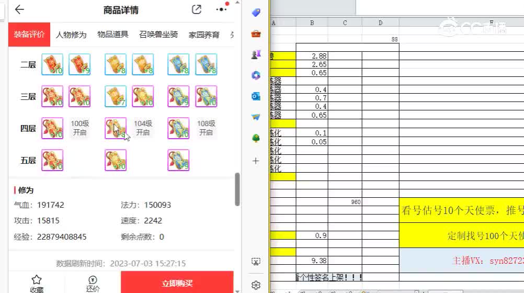Switch to the 装备评价 tab

pyautogui.click(x=29, y=35)
